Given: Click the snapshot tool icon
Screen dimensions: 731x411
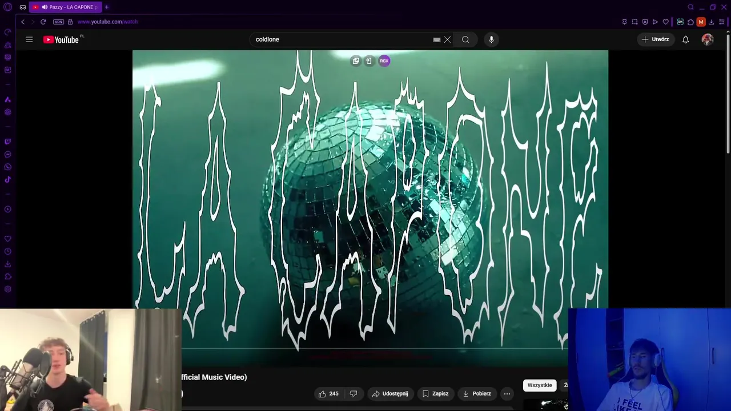Looking at the screenshot, I should [634, 22].
